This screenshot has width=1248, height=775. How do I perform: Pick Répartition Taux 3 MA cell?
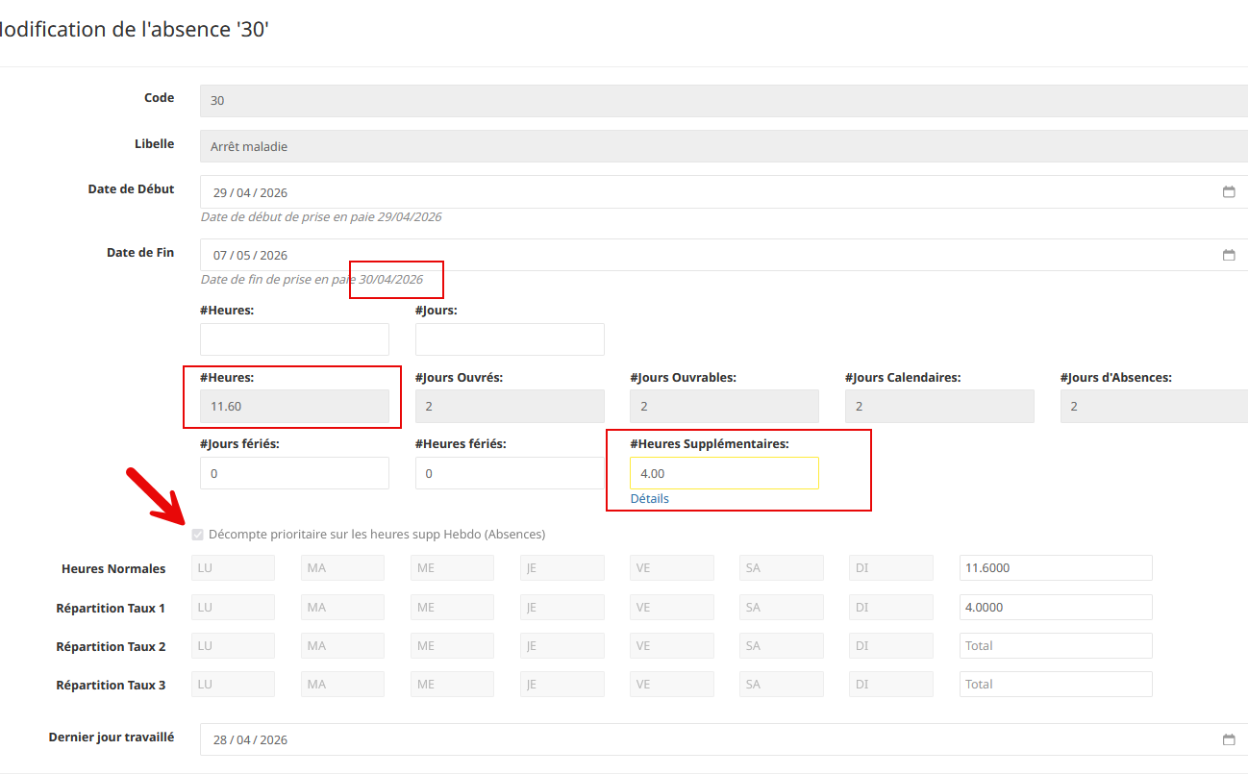342,685
